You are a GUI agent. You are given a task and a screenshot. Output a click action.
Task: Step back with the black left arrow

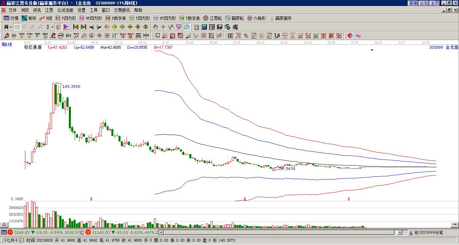pos(91,27)
